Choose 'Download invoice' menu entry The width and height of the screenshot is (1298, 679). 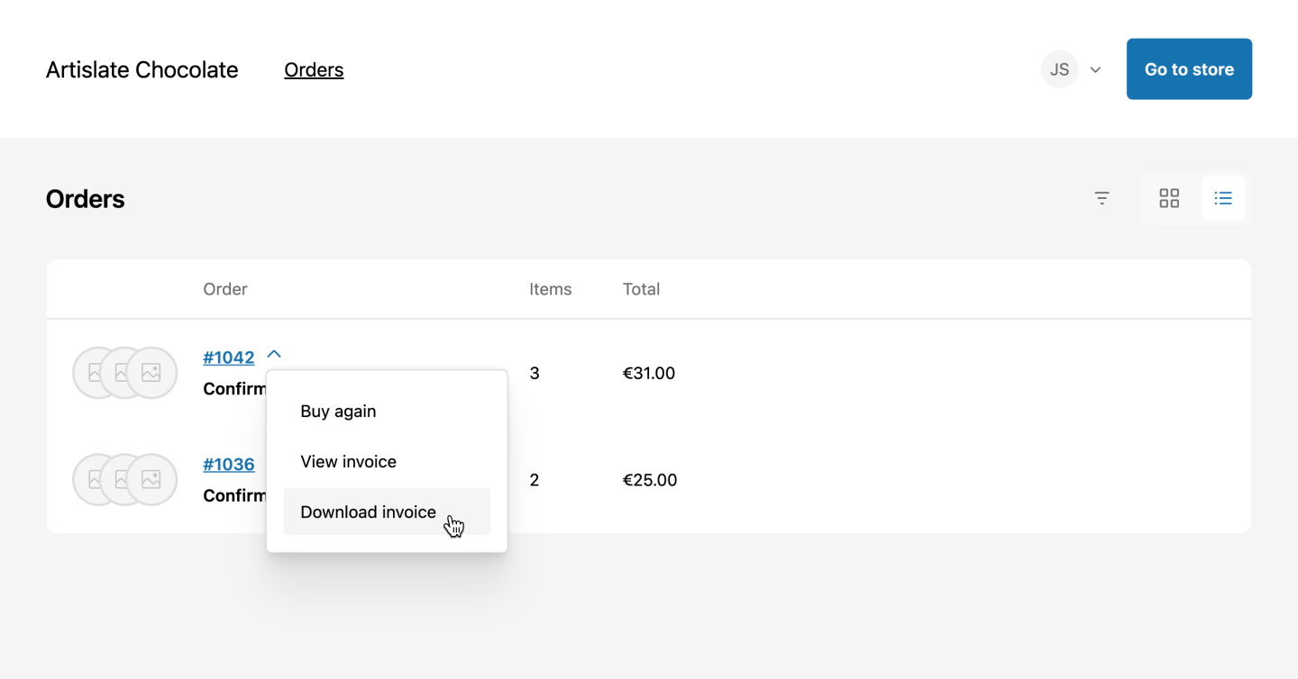pyautogui.click(x=367, y=512)
